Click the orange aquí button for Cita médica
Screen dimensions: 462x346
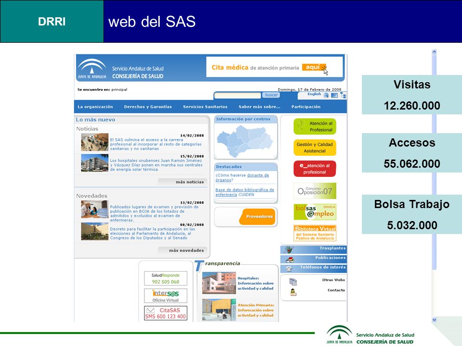coord(314,67)
